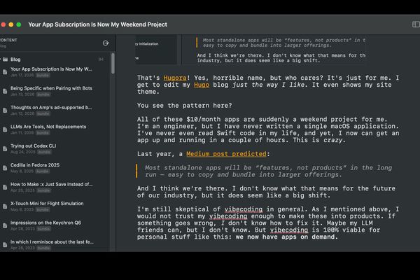Click the italic phrase just the way I like

268,85
